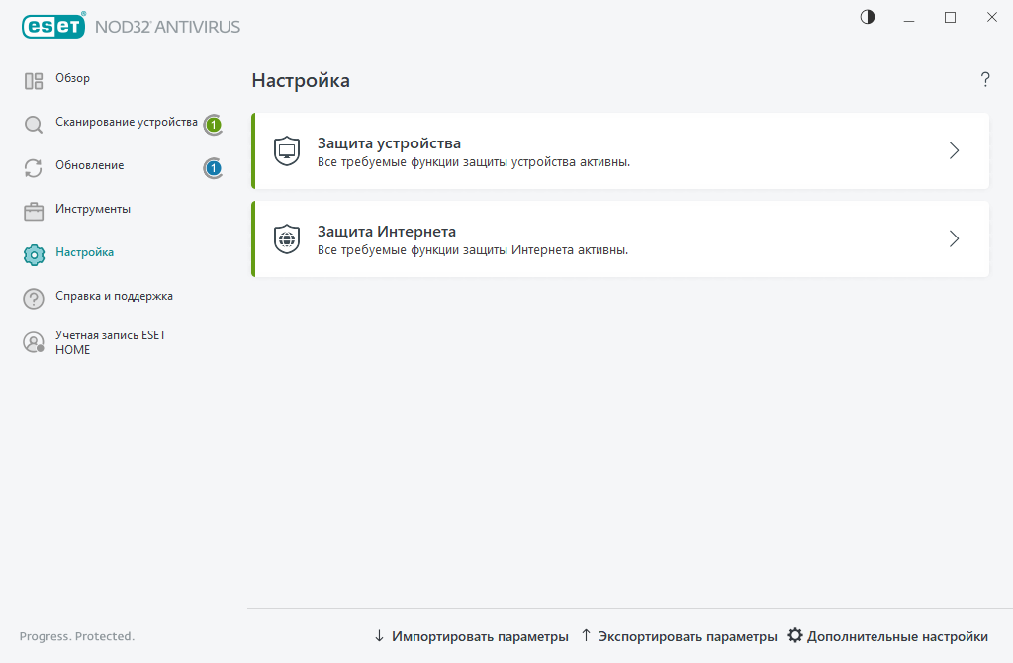Click the Сканирование устройства magnifier icon
The image size is (1013, 663).
[34, 124]
